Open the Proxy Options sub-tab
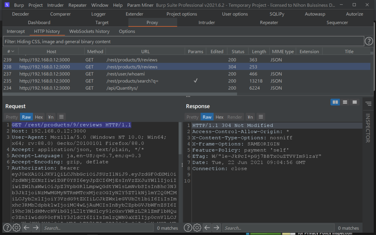 coord(127,31)
